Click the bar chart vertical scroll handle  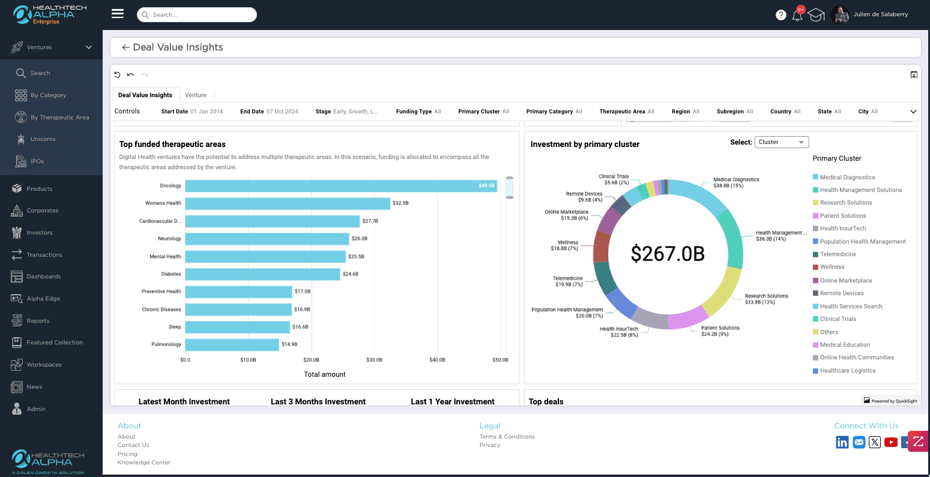pos(510,188)
